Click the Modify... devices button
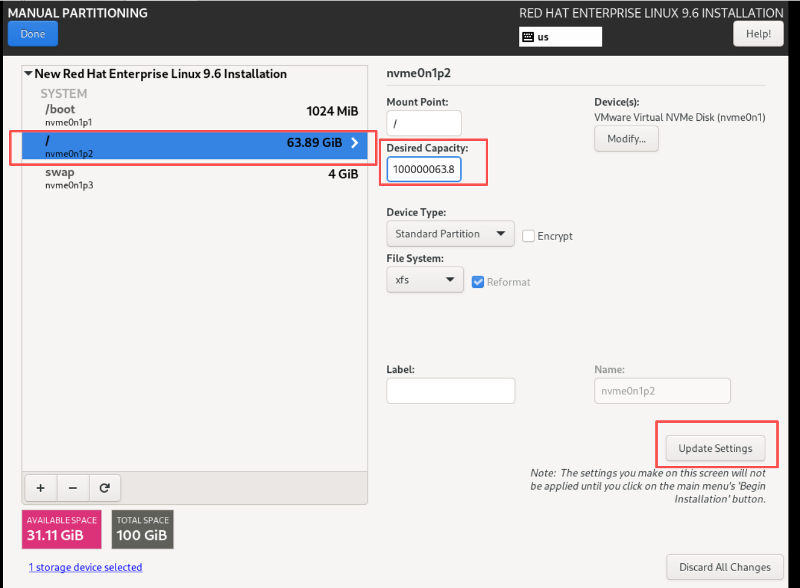The height and width of the screenshot is (588, 800). click(x=626, y=139)
